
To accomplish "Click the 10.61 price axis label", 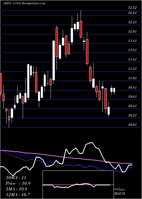I will (x=132, y=97).
